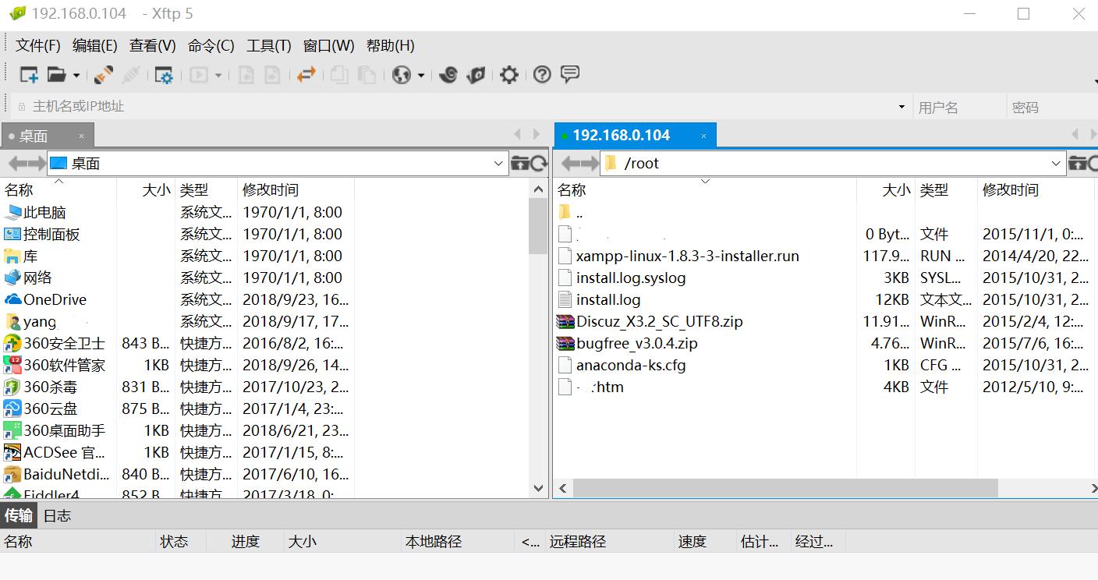Go back in the local pane
Screen dimensions: 1098x580
pos(16,163)
